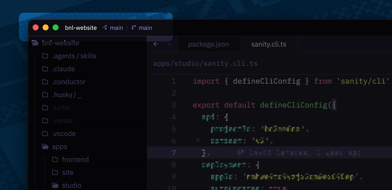The image size is (392, 190).
Task: Click line number 1 in the gutter
Action: tap(174, 81)
